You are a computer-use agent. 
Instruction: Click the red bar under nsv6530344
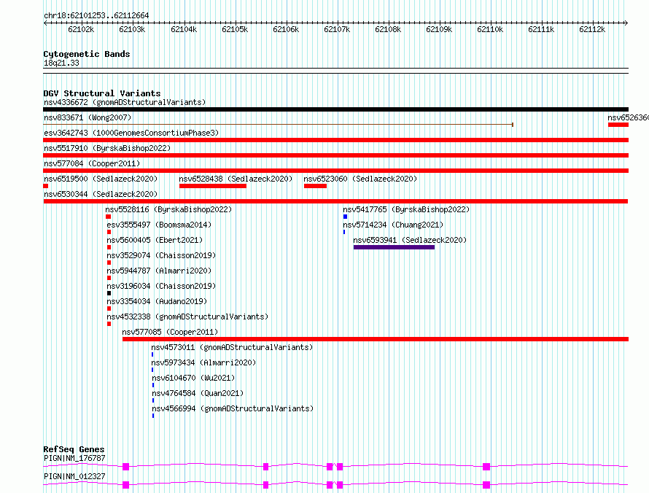pos(335,201)
